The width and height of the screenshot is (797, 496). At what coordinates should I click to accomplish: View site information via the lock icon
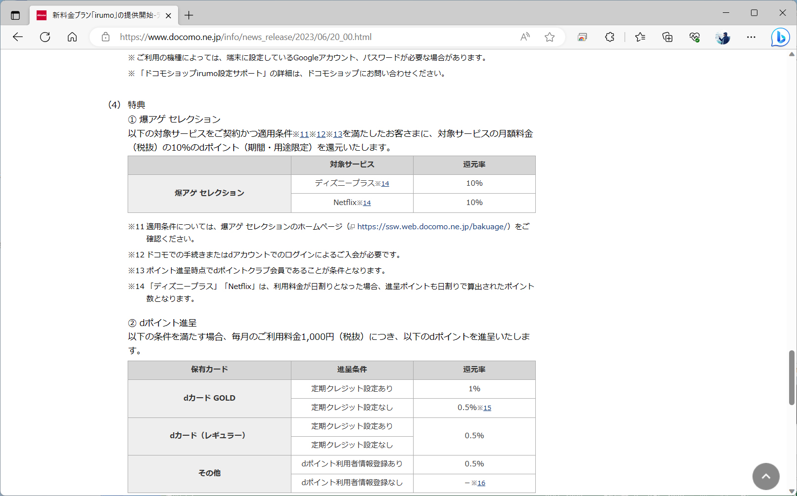[105, 37]
